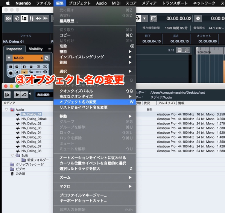This screenshot has width=225, height=213.
Task: Expand the 移動 submenu
Action: (x=94, y=116)
